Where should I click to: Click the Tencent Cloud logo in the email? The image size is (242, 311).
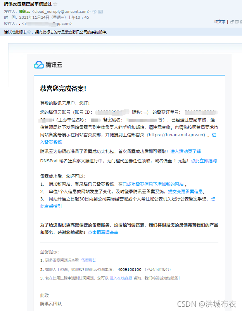click(48, 65)
